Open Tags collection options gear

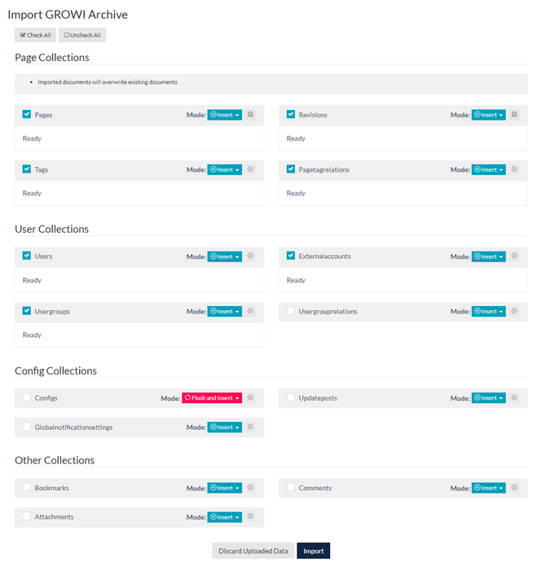point(250,169)
